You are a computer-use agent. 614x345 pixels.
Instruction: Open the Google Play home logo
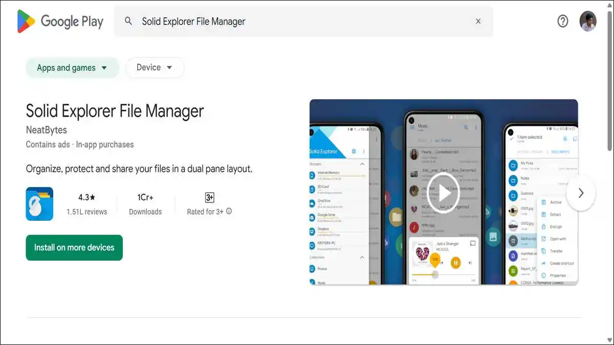60,21
